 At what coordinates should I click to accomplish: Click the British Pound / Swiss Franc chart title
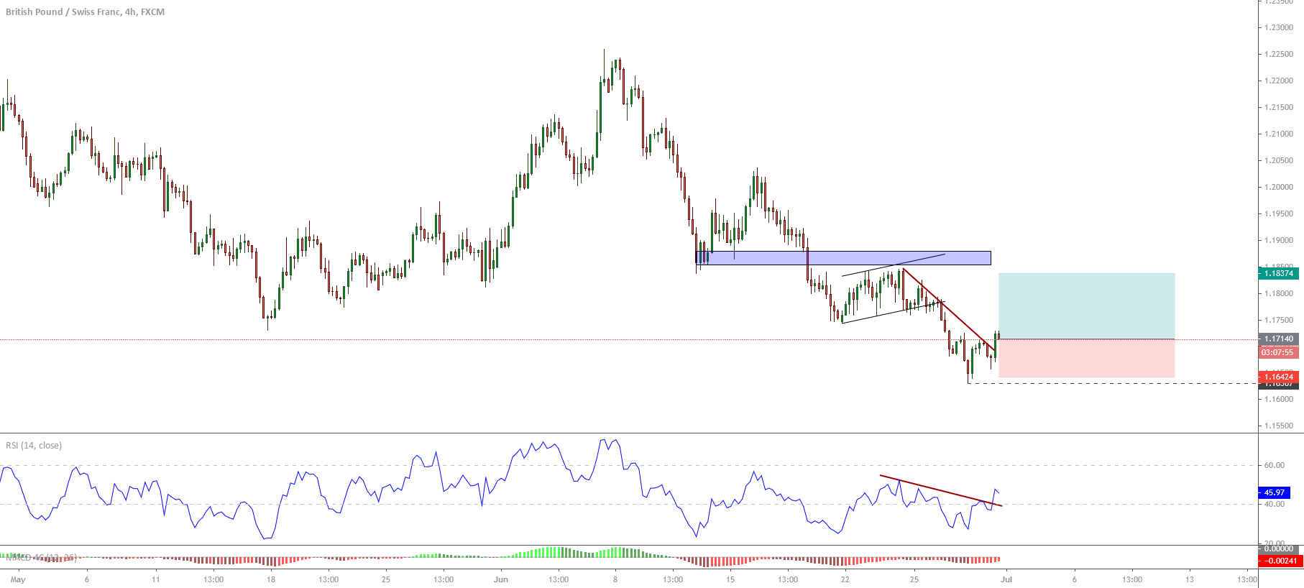[x=85, y=12]
